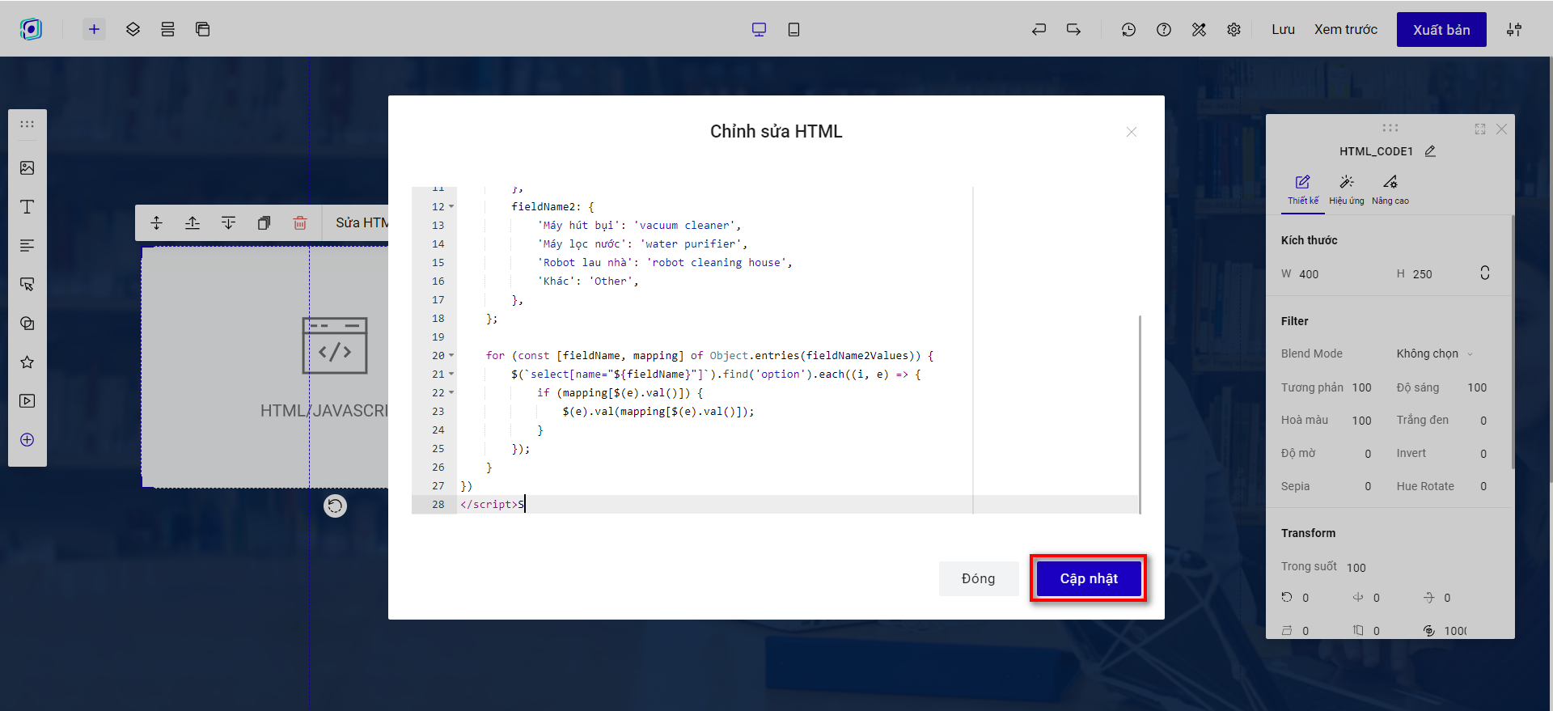
Task: Click the Đóng button
Action: (x=978, y=578)
